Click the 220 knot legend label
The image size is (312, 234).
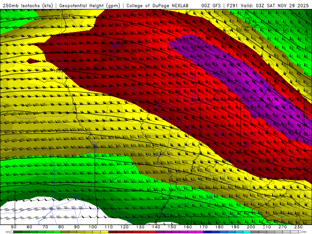pyautogui.click(x=282, y=227)
